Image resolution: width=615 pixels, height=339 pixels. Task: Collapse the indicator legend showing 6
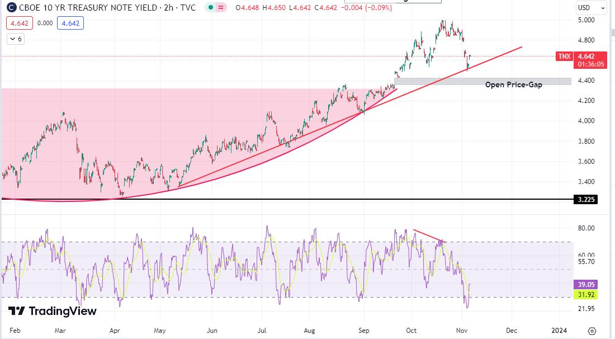tap(16, 39)
